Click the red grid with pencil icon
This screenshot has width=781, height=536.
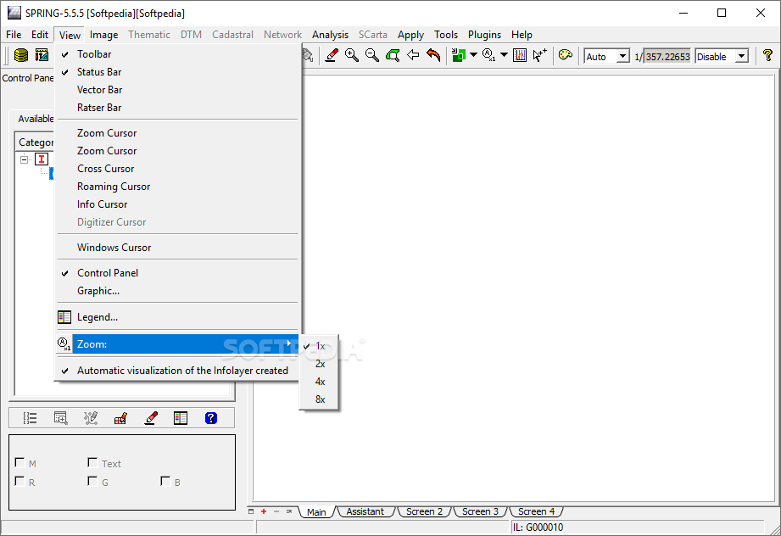[x=120, y=418]
